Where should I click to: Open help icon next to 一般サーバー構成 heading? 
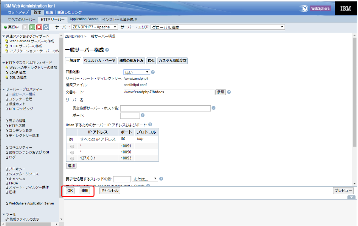pos(107,50)
